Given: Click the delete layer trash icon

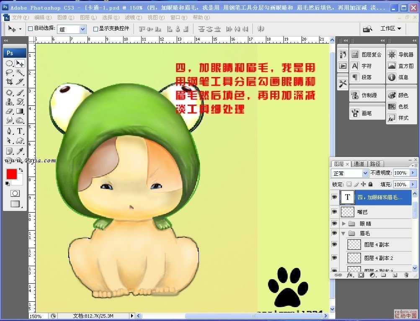Looking at the screenshot, I should tap(406, 275).
